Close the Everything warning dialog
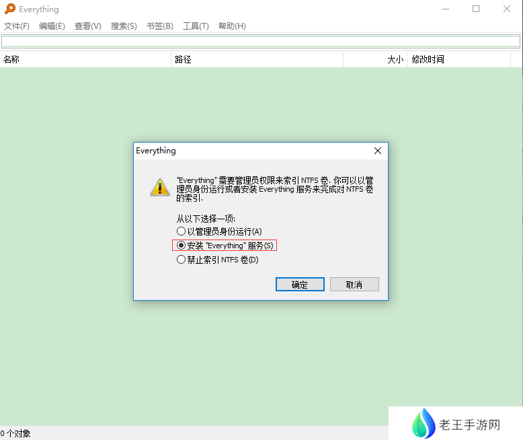Screen dimensions: 523x440 point(378,151)
